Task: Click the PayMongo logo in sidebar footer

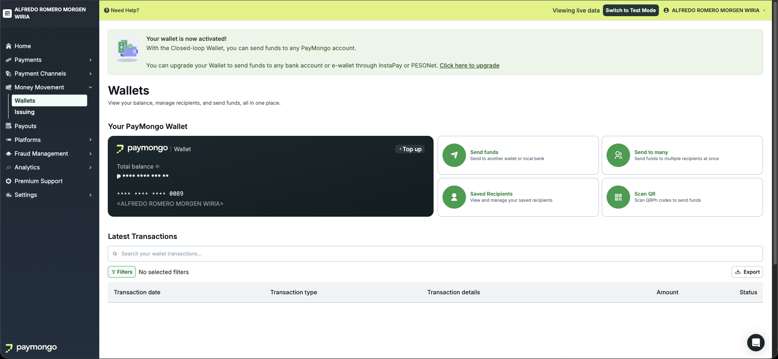Action: tap(31, 348)
